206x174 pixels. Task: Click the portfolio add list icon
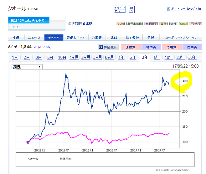pyautogui.click(x=169, y=9)
